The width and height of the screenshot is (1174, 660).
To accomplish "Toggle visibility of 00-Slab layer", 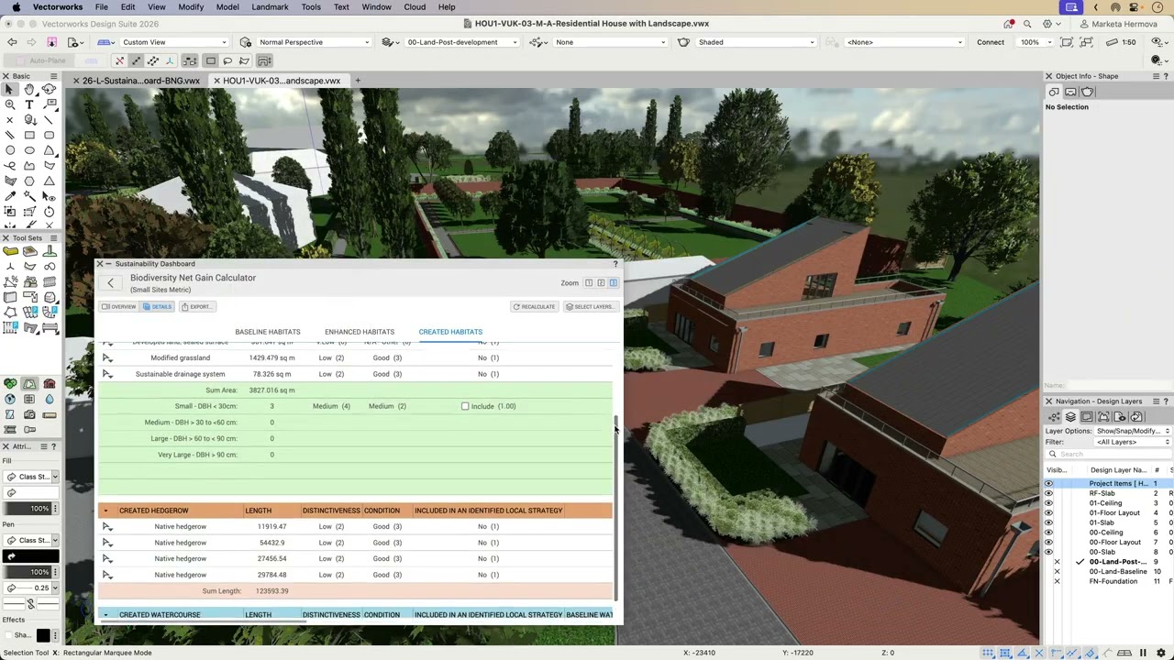I will (x=1048, y=552).
